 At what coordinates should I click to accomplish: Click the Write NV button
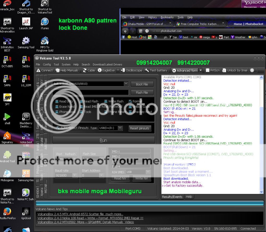(x=141, y=178)
